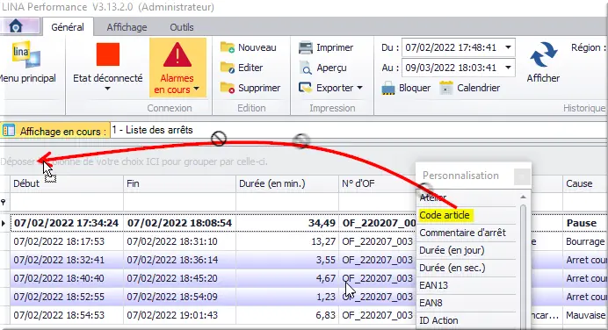
Task: Select ID Action in the column list
Action: pos(467,320)
